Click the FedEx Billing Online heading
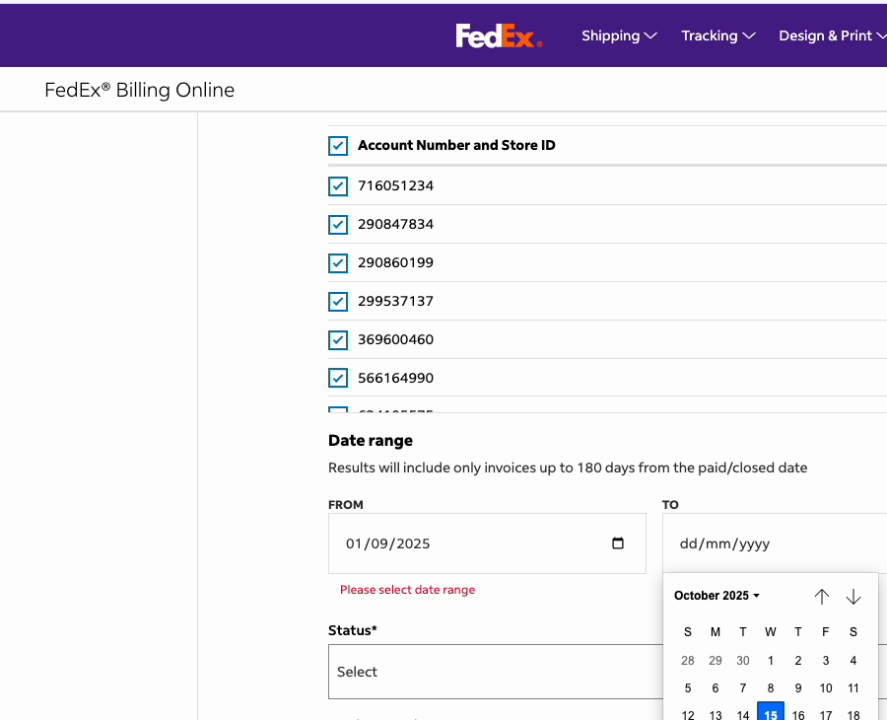Screen dimensions: 887x720 point(139,90)
